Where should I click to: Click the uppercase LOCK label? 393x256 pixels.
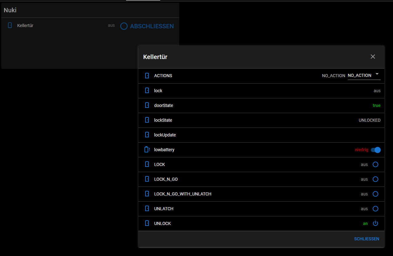click(x=160, y=164)
